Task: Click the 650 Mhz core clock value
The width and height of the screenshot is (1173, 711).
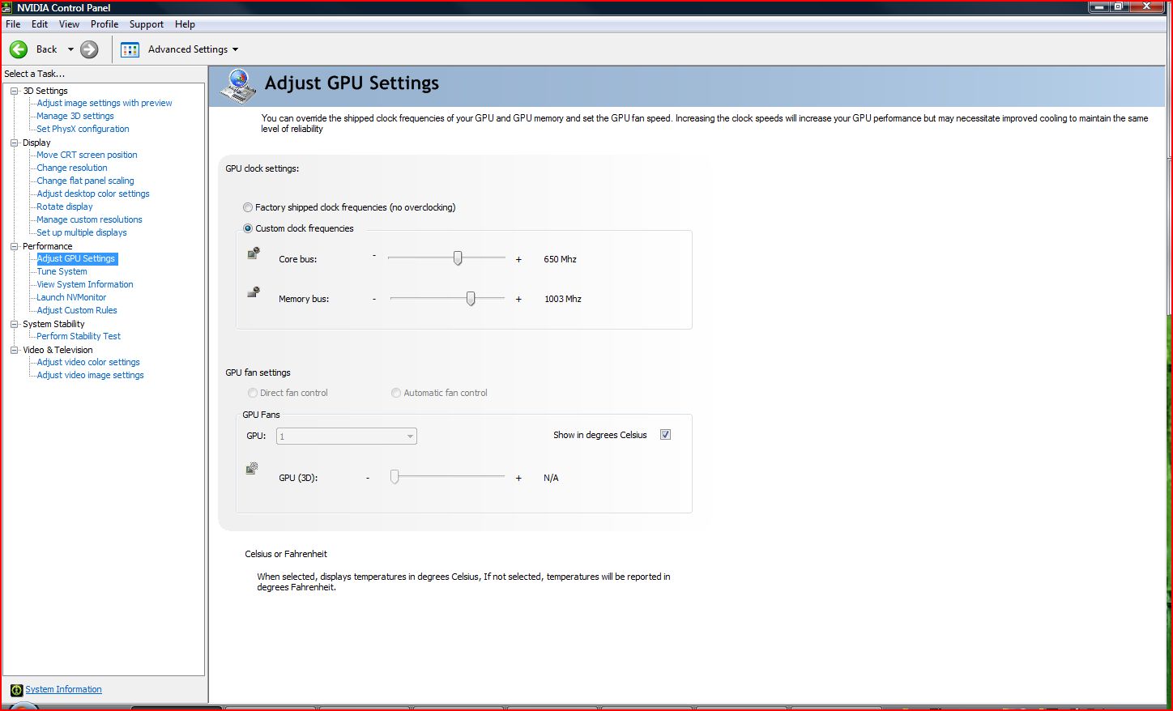Action: point(560,259)
